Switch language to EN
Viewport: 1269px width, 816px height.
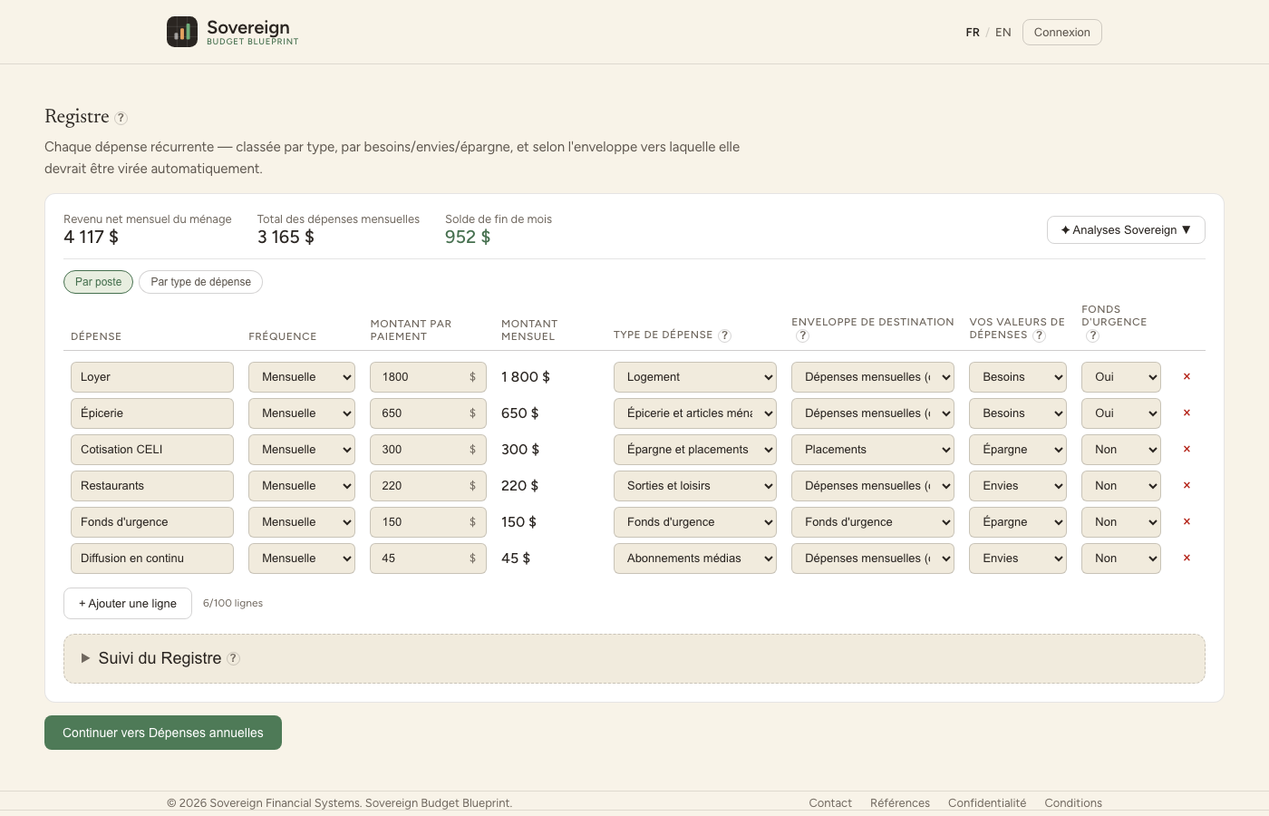(x=1003, y=33)
